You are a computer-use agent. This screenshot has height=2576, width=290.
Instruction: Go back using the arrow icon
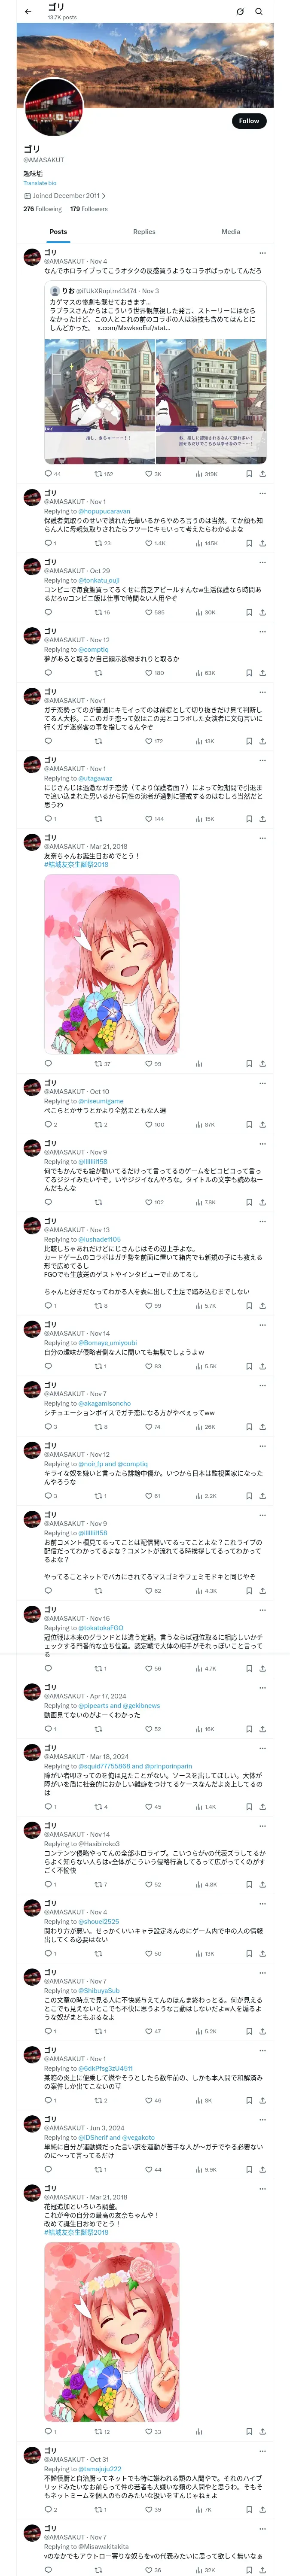28,11
